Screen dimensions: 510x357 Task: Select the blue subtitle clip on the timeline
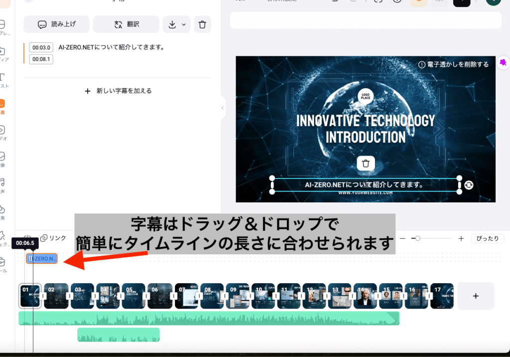42,259
